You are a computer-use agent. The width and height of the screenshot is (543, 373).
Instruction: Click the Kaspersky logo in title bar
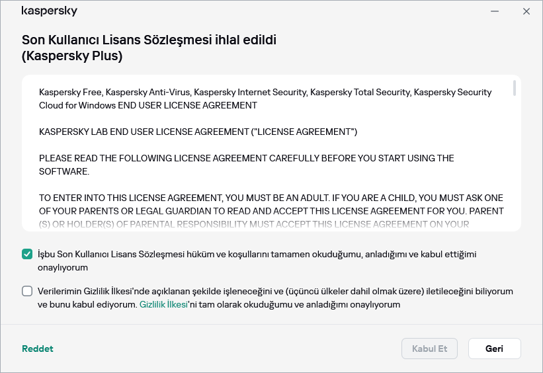pyautogui.click(x=49, y=11)
